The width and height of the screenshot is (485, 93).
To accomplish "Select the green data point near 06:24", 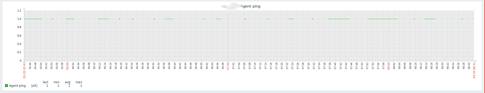I will [133, 19].
